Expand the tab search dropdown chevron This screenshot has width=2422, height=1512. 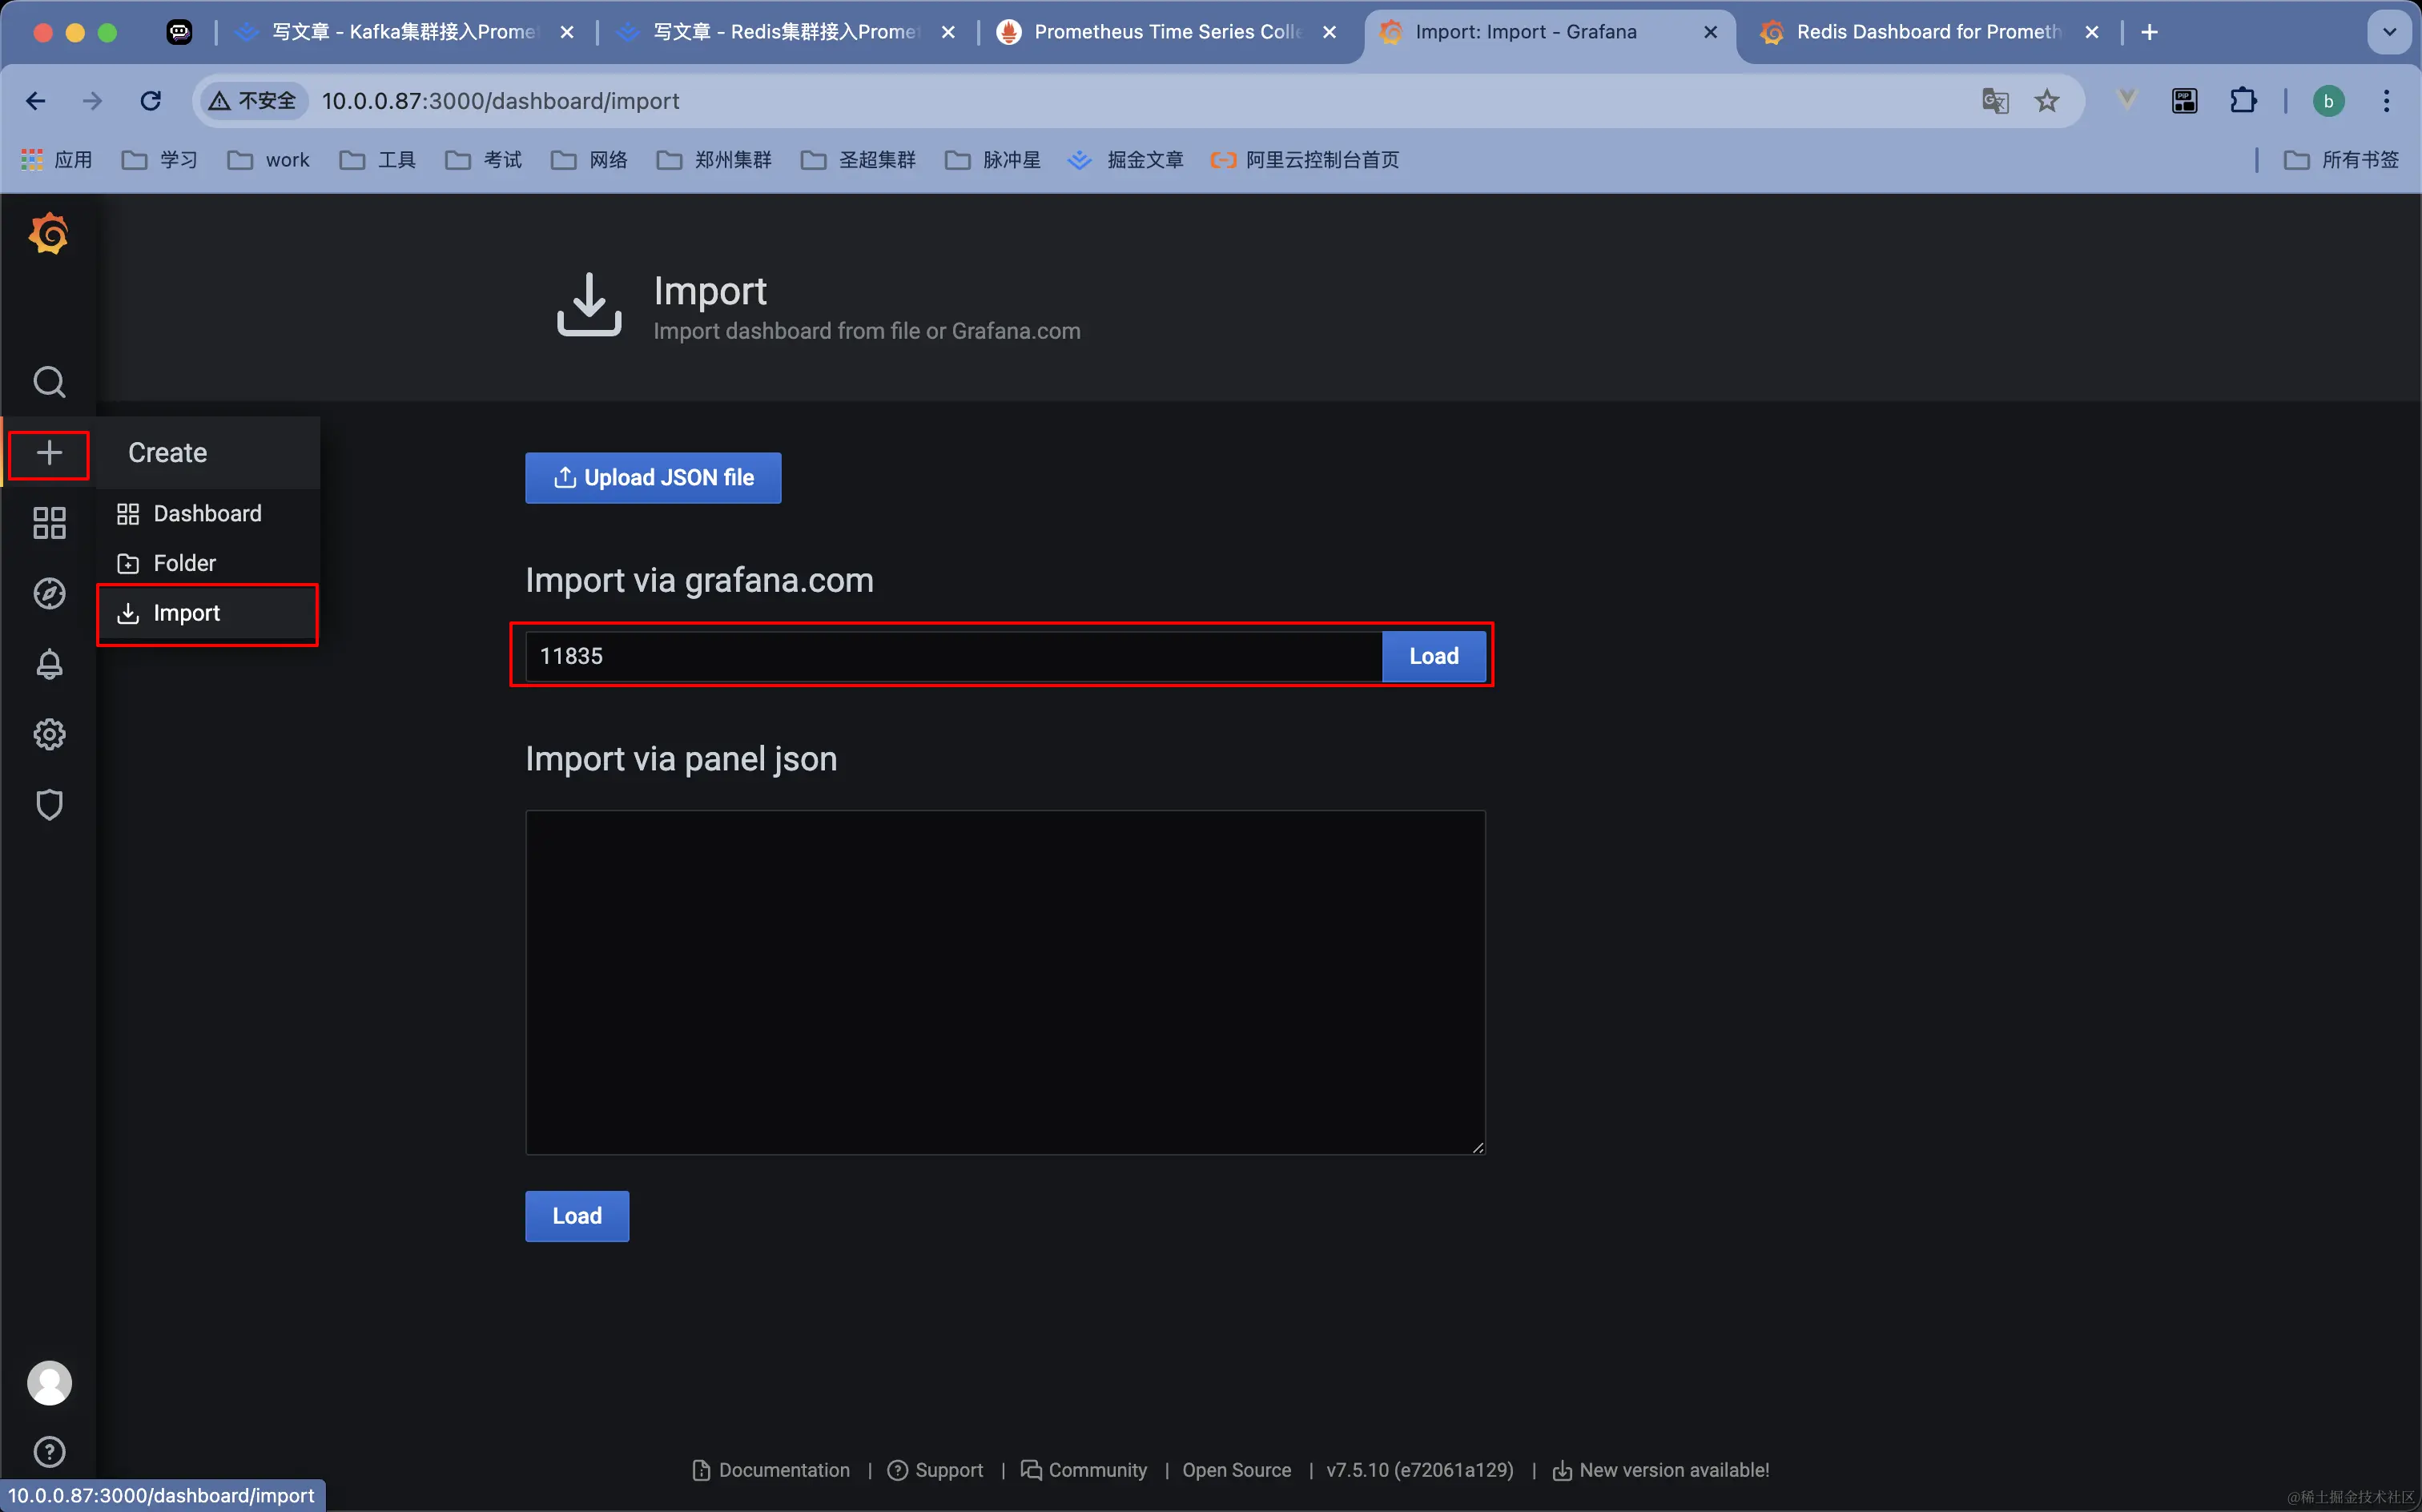(x=2390, y=32)
